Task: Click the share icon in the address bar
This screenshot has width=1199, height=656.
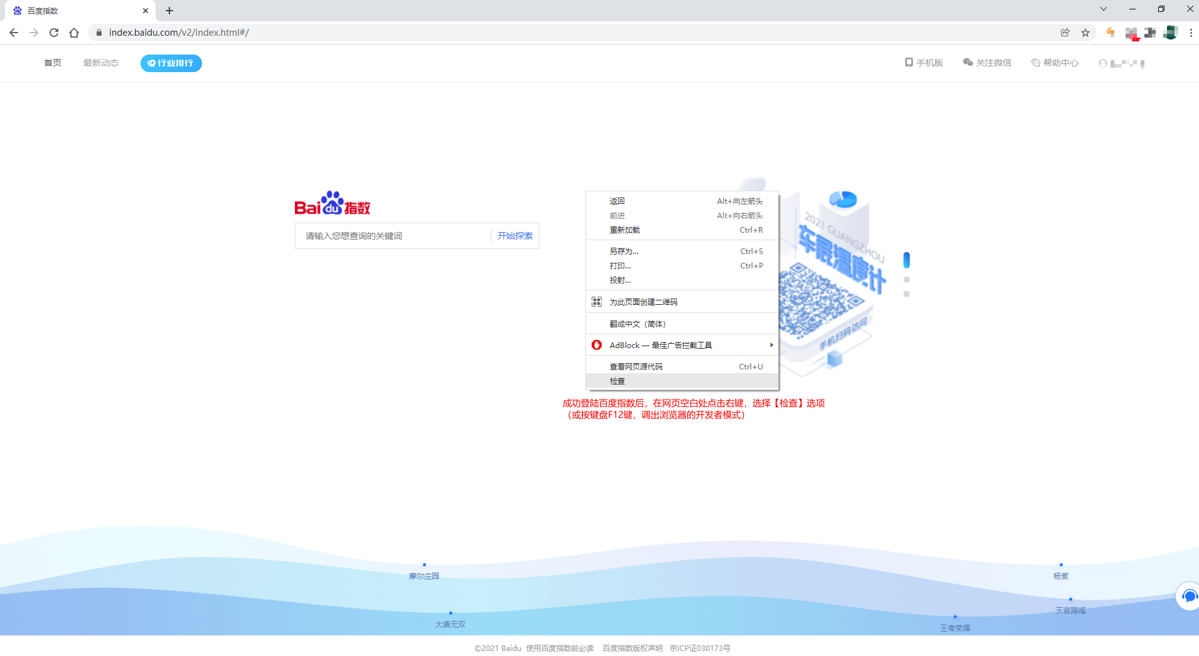Action: coord(1065,32)
